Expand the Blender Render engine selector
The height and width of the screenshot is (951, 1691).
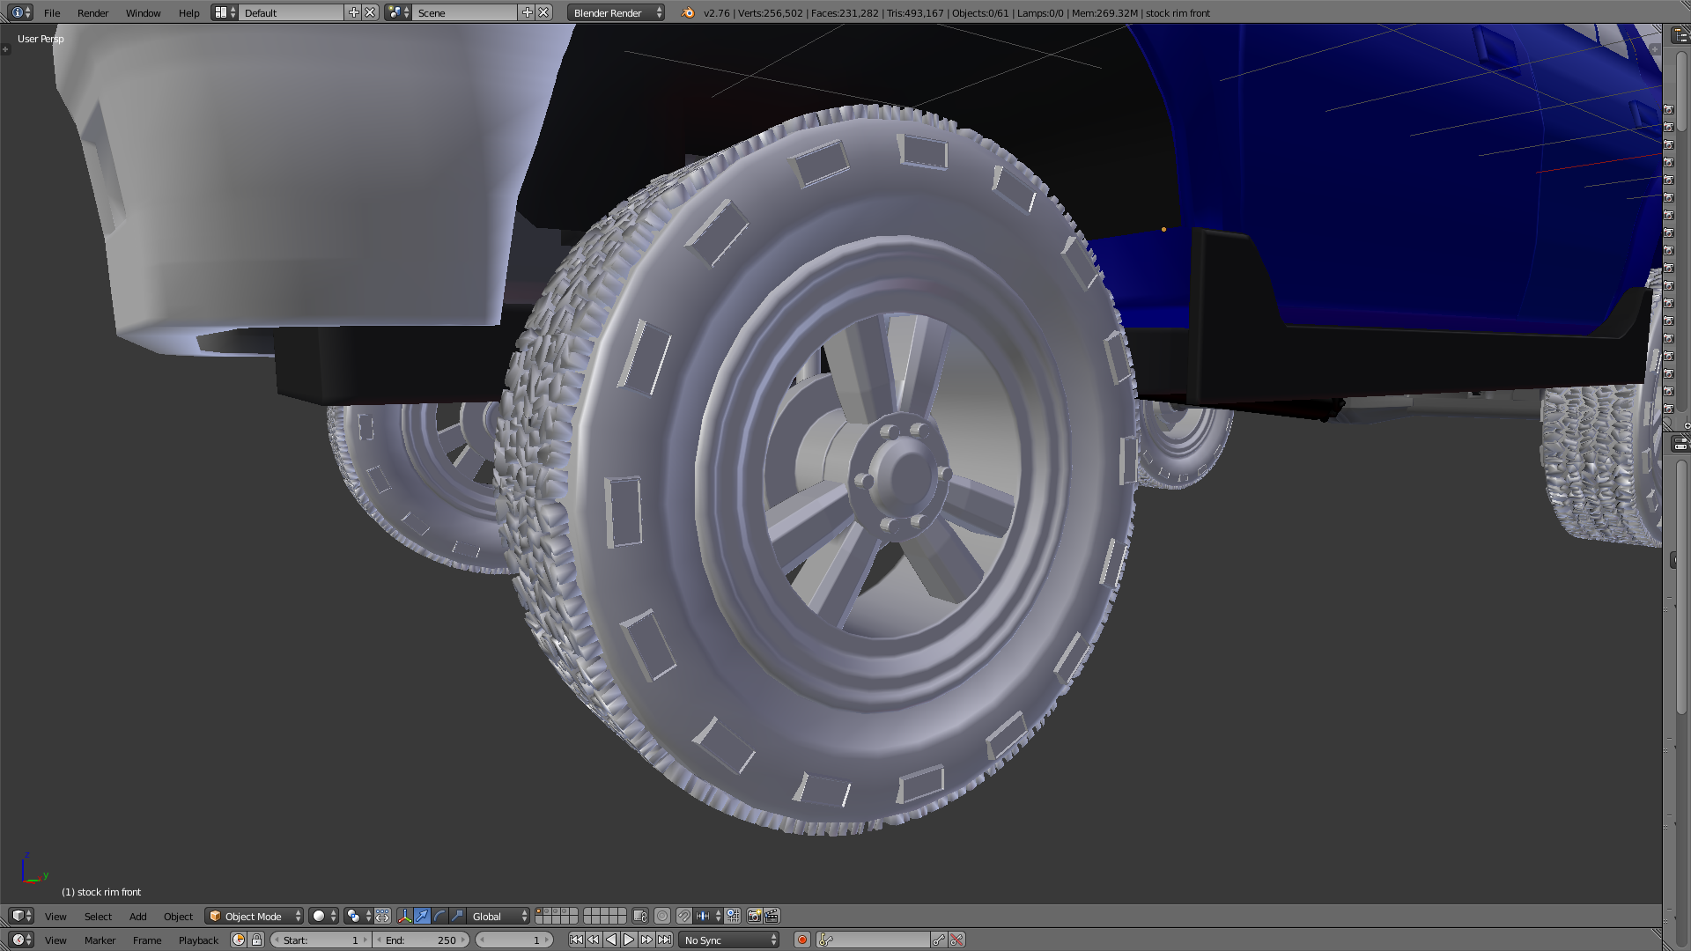coord(616,13)
